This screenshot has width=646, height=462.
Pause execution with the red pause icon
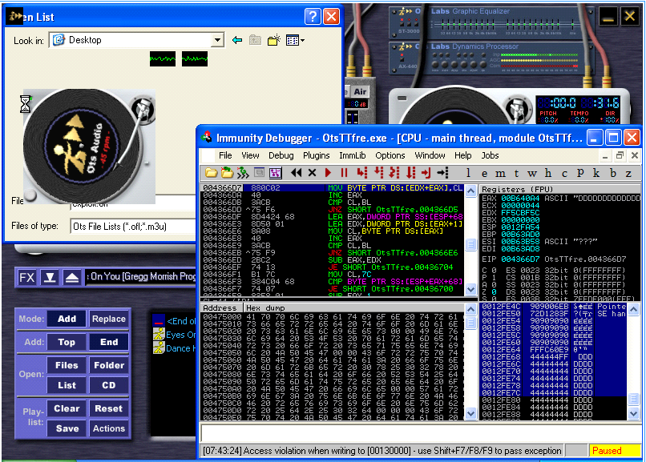344,173
